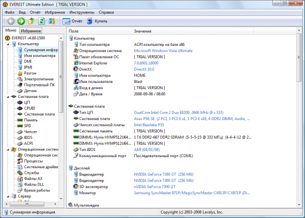This screenshot has height=218, width=305.
Task: Go up one level with folder arrow icon
Action: [31, 21]
